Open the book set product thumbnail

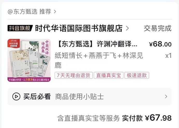[x=29, y=60]
